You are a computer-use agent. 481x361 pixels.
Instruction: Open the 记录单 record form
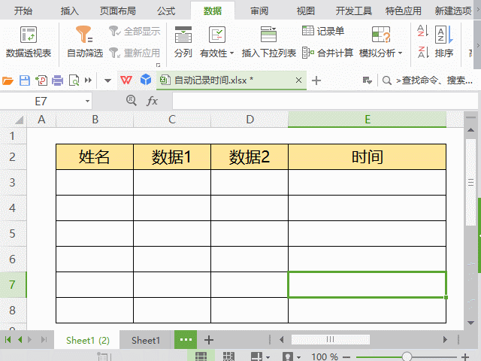(323, 31)
